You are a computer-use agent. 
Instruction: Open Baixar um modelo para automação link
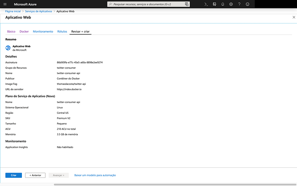[95, 175]
